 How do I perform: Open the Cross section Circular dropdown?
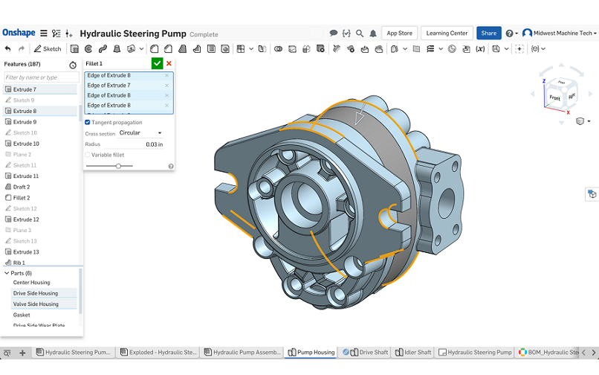click(140, 132)
